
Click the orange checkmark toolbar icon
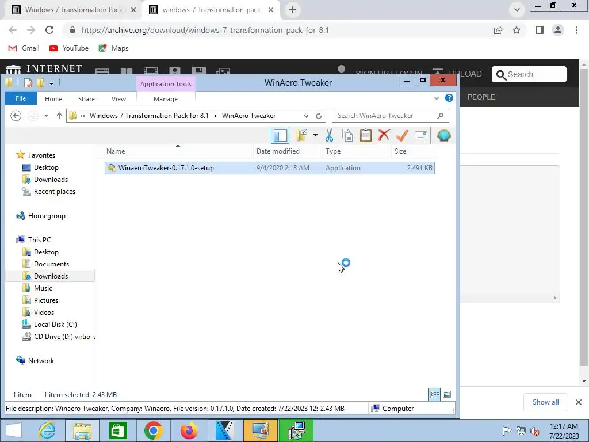[x=402, y=135]
